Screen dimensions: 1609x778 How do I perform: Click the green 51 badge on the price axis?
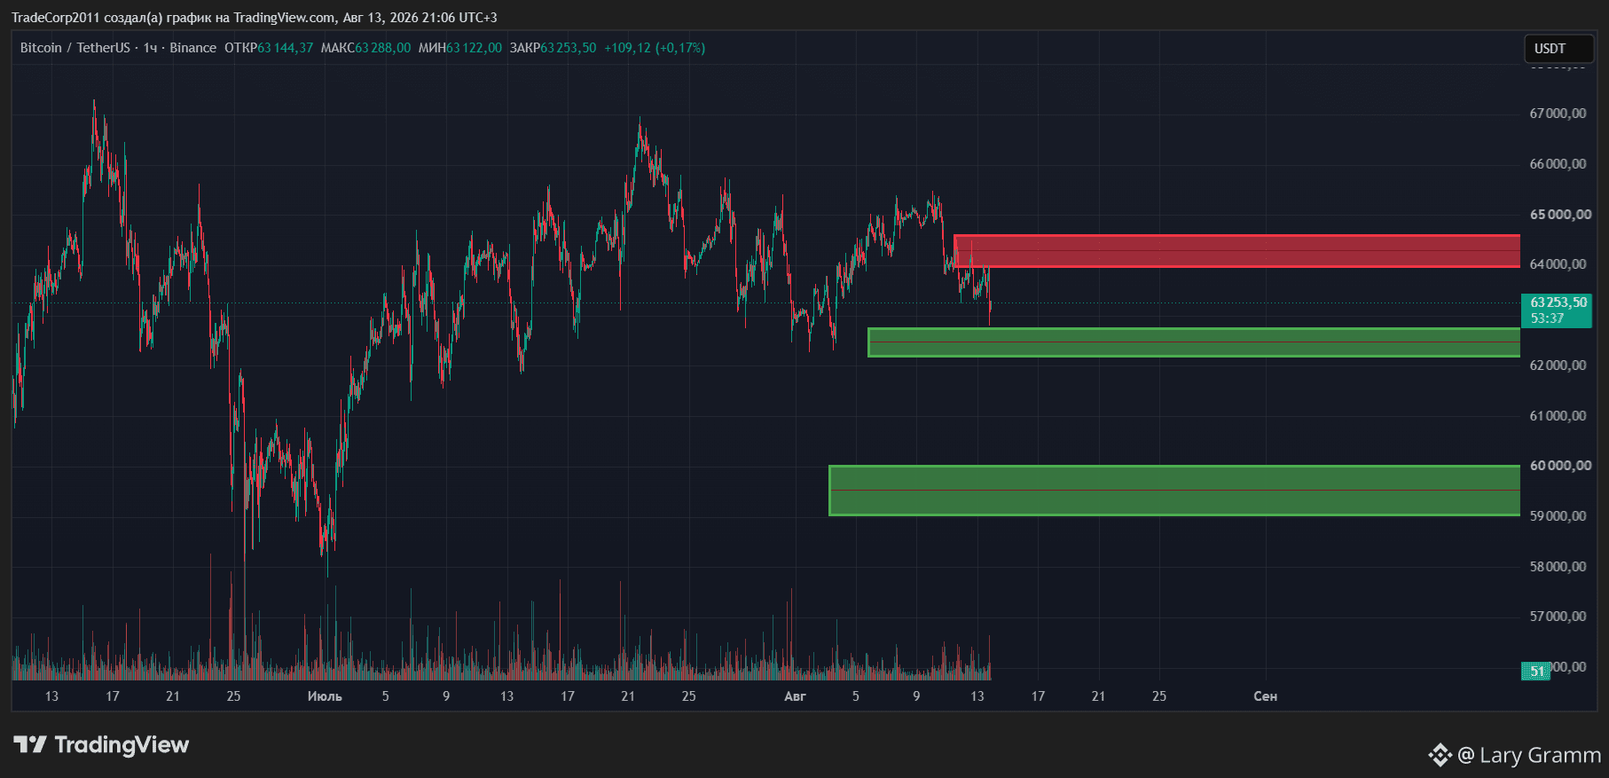(x=1537, y=671)
